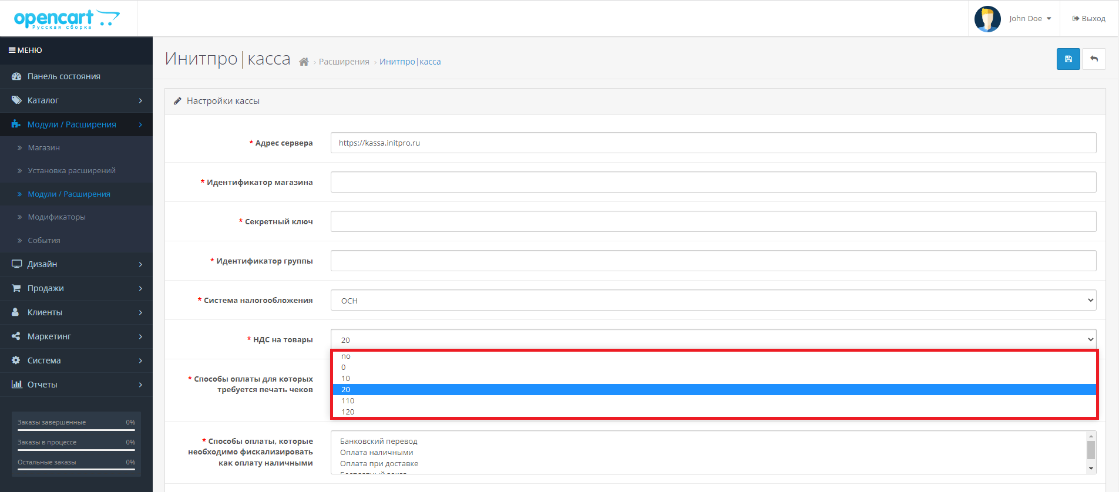1119x492 pixels.
Task: Select '120' in the НДС list
Action: (x=714, y=412)
